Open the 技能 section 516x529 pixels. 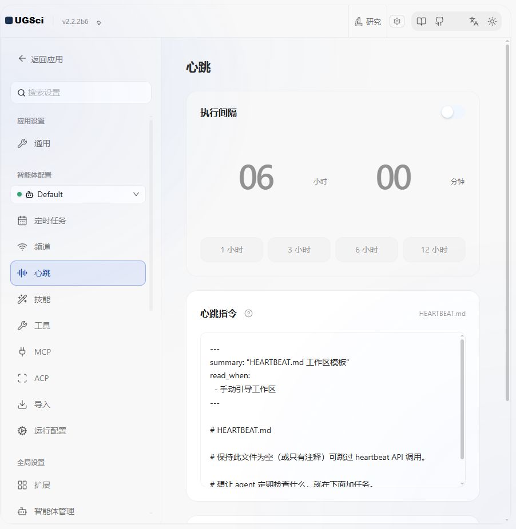pos(78,299)
